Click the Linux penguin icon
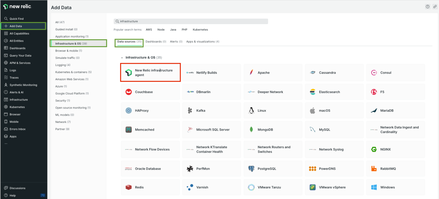439x199 pixels. click(251, 110)
